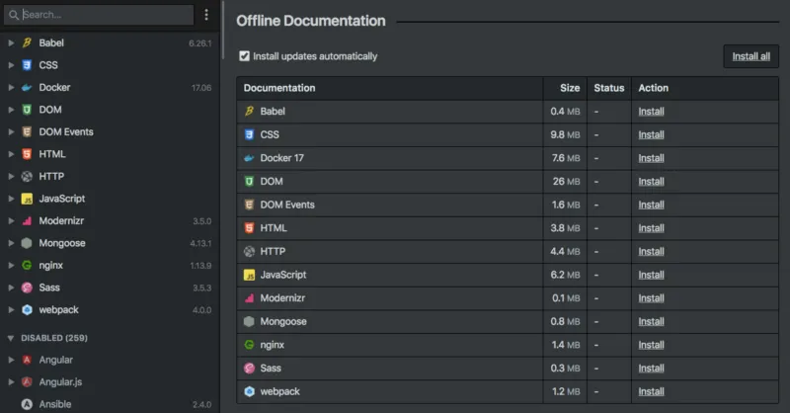Screen dimensions: 790x413
Task: Install the Mongoose documentation
Action: [x=651, y=321]
